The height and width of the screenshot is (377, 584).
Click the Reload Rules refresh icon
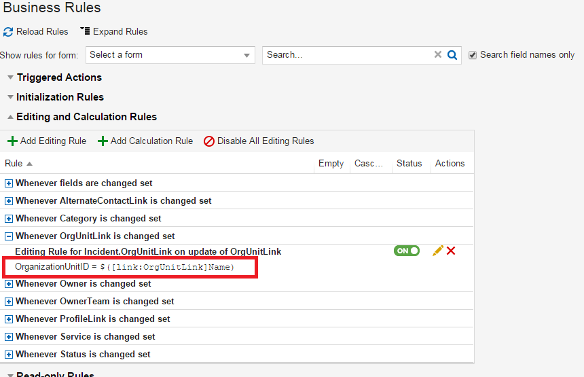tap(8, 32)
